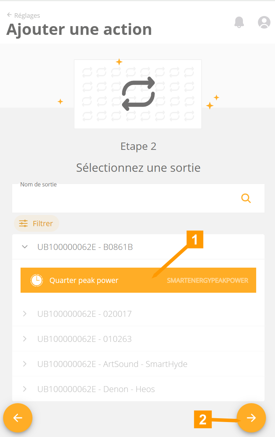This screenshot has width=275, height=437.
Task: Click the UB100000062E - Denon - Heos row title
Action: point(96,389)
